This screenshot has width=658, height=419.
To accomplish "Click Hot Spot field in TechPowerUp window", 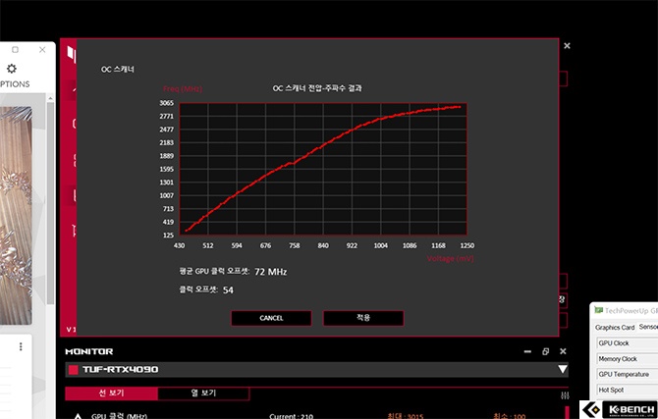I will tap(627, 391).
